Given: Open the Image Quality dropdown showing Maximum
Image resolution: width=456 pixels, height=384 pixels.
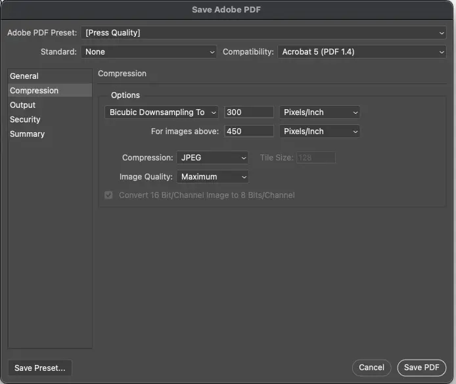Looking at the screenshot, I should pos(213,177).
